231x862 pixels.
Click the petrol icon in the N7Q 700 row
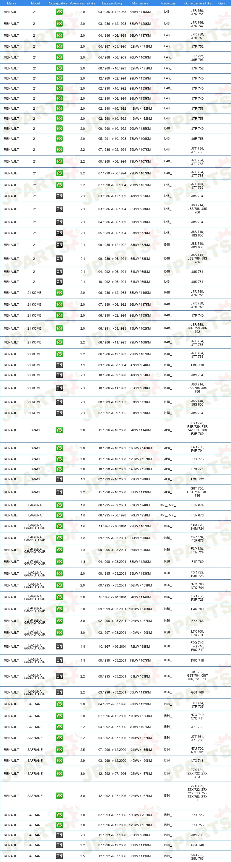click(x=59, y=585)
